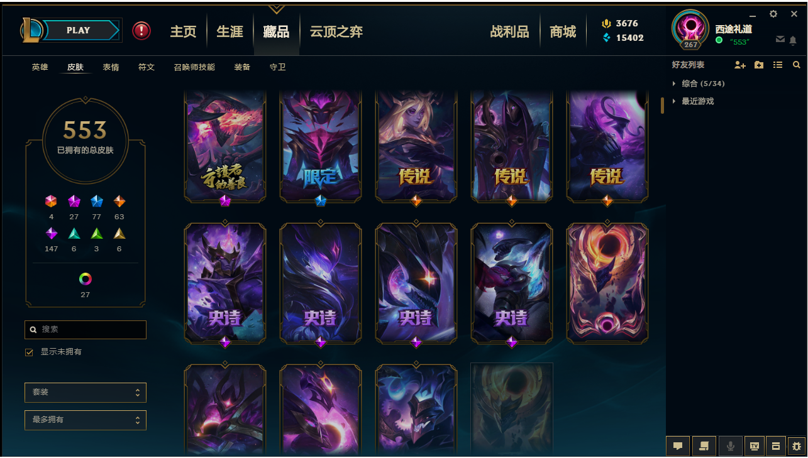Open friend list view options icon
Screen dimensions: 808x458
click(778, 65)
